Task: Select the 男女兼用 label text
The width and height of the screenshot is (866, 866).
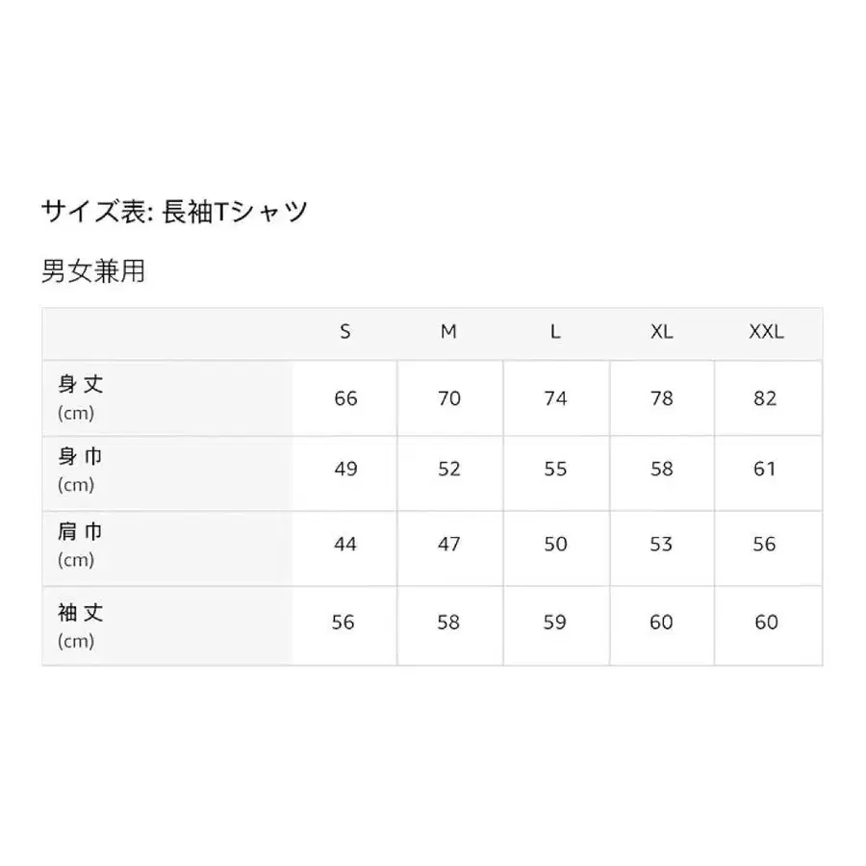Action: (93, 271)
